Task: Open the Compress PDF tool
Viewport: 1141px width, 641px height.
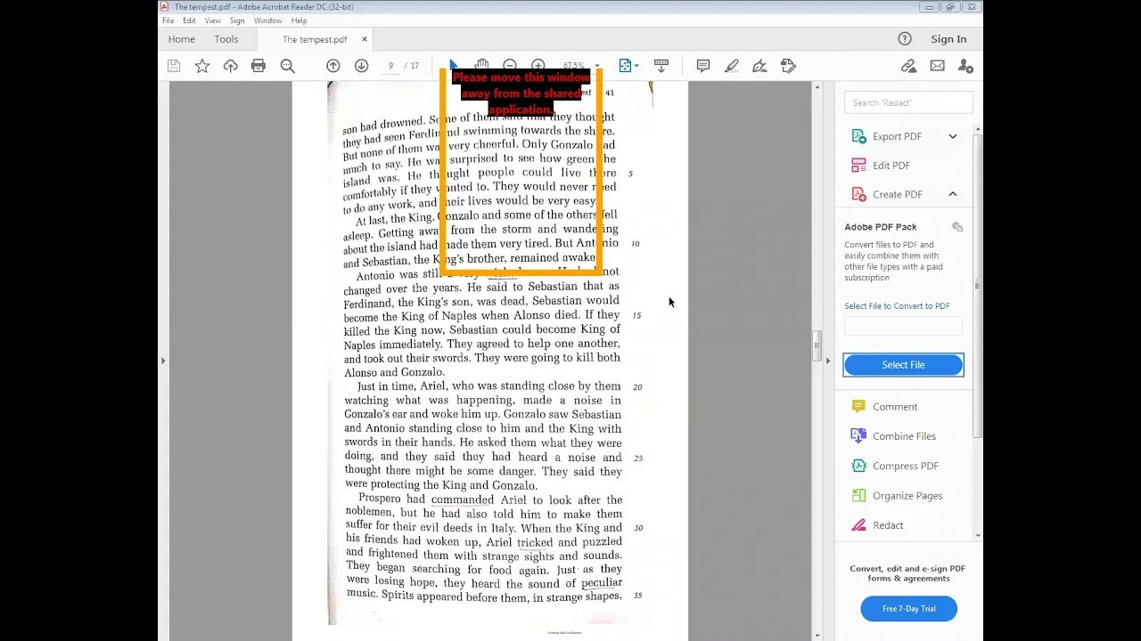Action: [894, 466]
